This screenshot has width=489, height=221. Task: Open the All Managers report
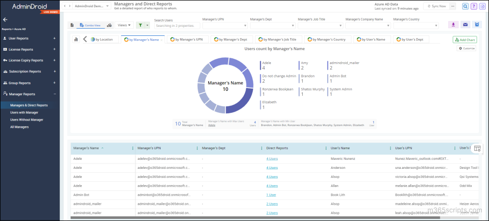[x=19, y=127]
